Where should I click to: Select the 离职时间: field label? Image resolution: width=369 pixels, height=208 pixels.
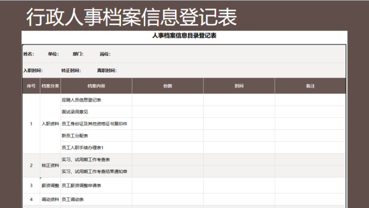click(107, 70)
